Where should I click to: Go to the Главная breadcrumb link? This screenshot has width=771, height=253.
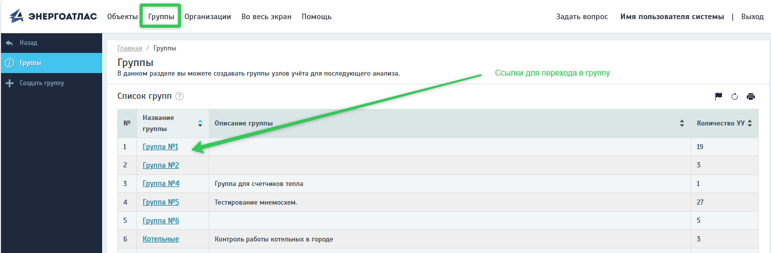(130, 48)
